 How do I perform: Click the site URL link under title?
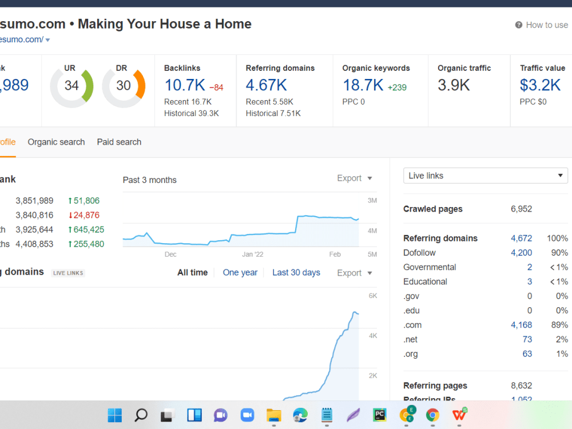22,39
